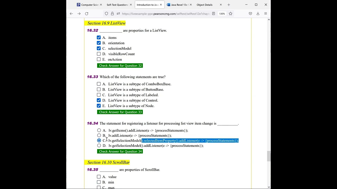Uncheck option B orientation
The height and width of the screenshot is (189, 337).
coord(99,43)
